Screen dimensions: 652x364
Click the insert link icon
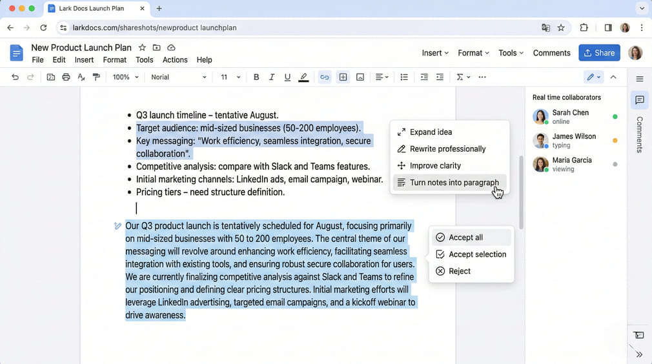pyautogui.click(x=325, y=77)
